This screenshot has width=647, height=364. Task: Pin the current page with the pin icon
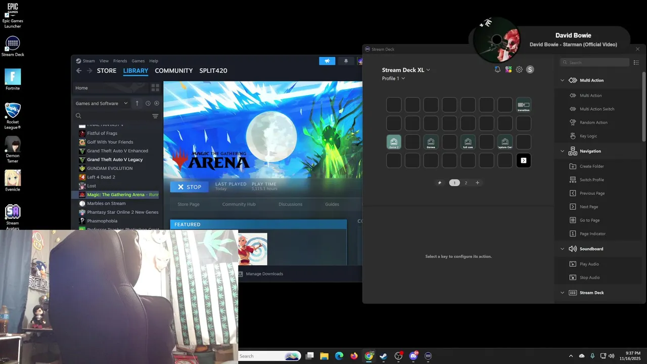(439, 183)
